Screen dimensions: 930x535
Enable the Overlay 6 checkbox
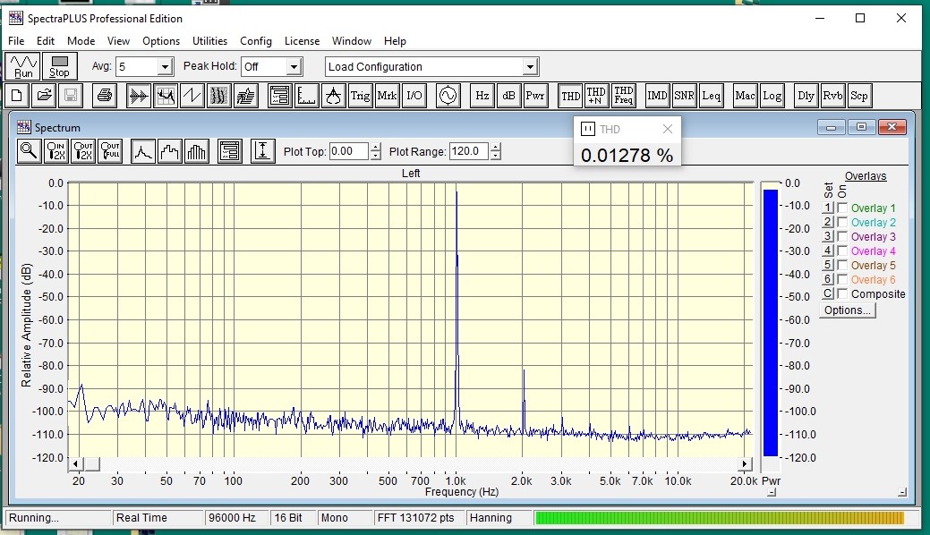pyautogui.click(x=842, y=279)
